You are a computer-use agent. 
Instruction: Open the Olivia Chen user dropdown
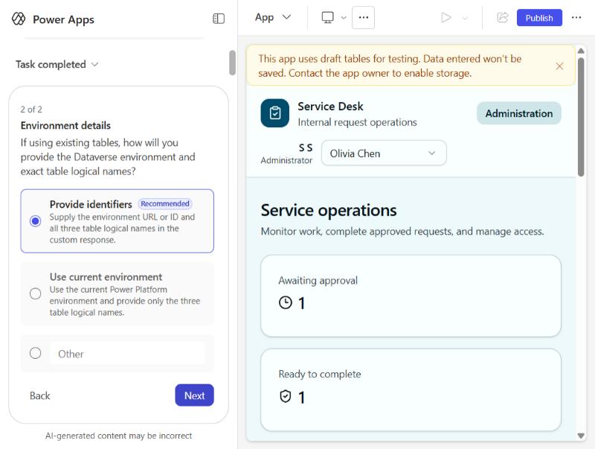384,153
